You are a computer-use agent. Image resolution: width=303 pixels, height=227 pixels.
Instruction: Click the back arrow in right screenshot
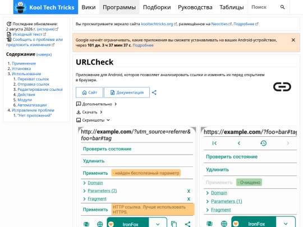coord(239,143)
